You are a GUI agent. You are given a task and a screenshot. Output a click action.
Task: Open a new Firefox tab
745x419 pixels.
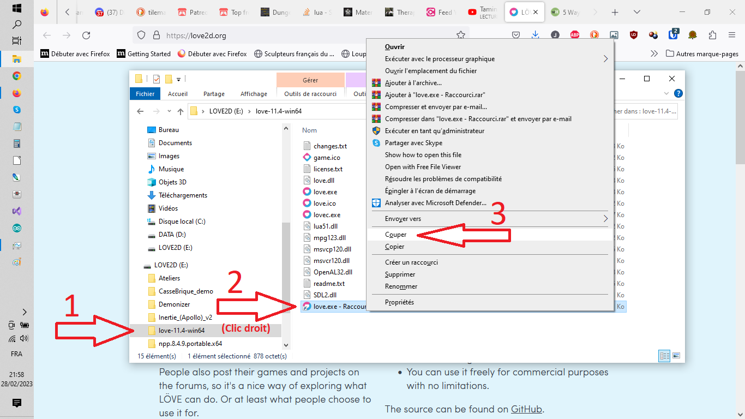coord(615,12)
